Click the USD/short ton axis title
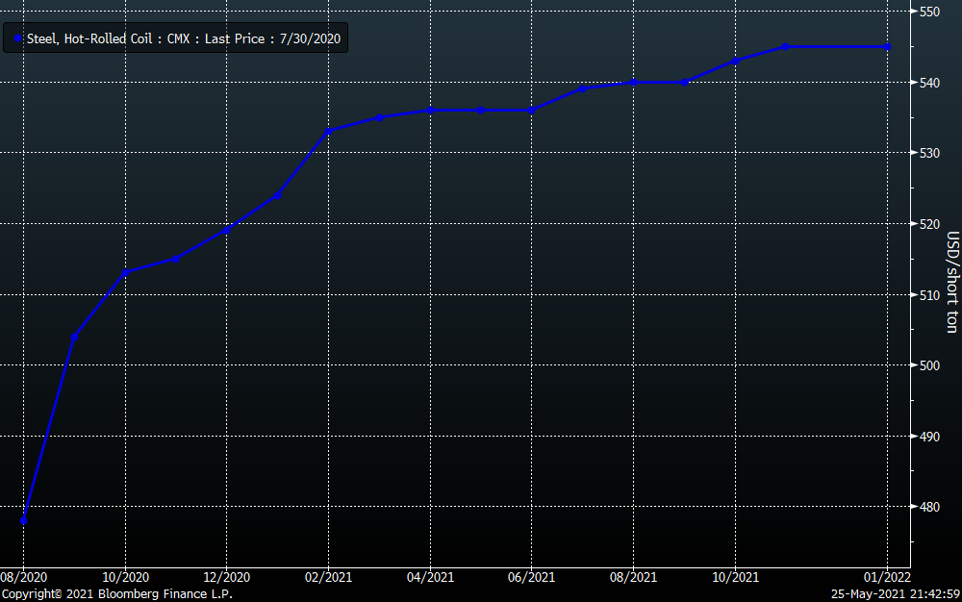 pyautogui.click(x=951, y=282)
